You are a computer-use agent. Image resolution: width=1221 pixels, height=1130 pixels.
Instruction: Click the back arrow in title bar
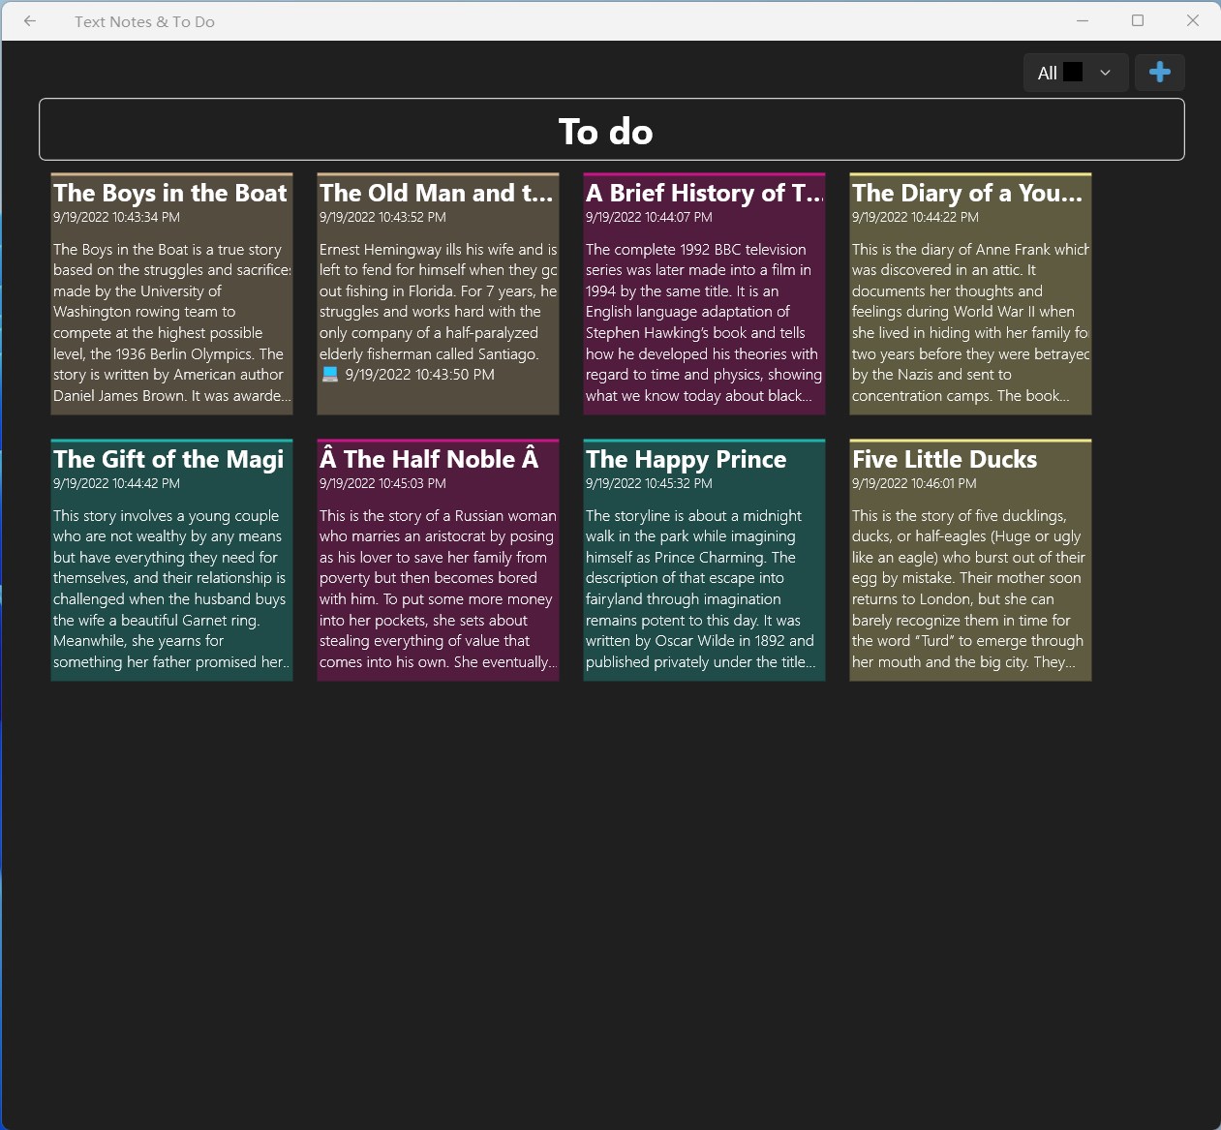pos(30,21)
